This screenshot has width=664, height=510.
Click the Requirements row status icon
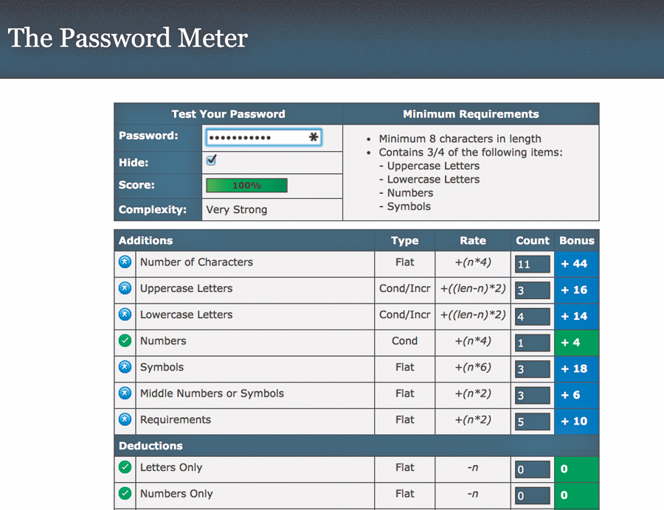(x=125, y=419)
